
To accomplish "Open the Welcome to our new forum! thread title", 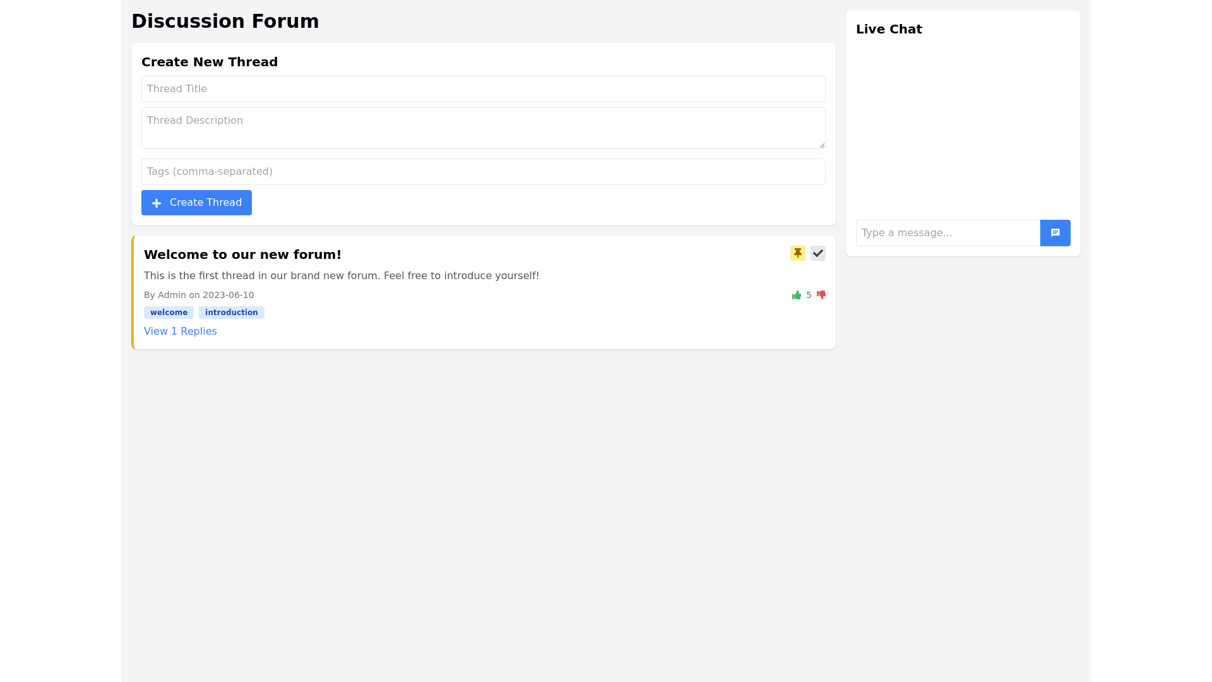I will pyautogui.click(x=242, y=254).
